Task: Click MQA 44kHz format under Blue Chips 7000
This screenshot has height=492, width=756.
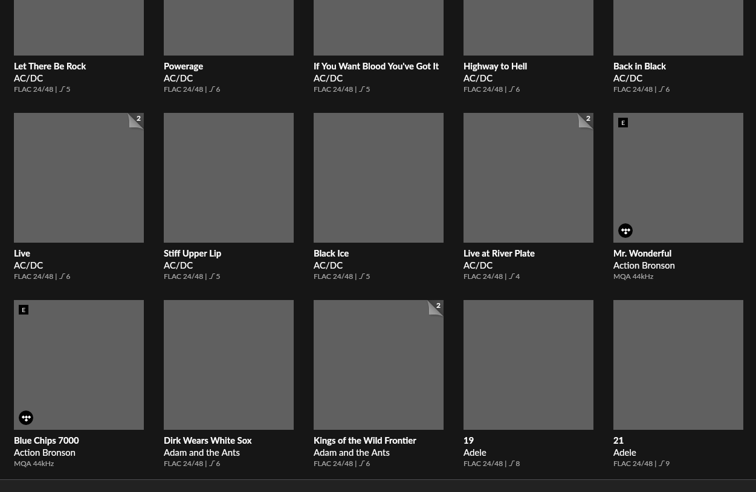Action: click(34, 464)
